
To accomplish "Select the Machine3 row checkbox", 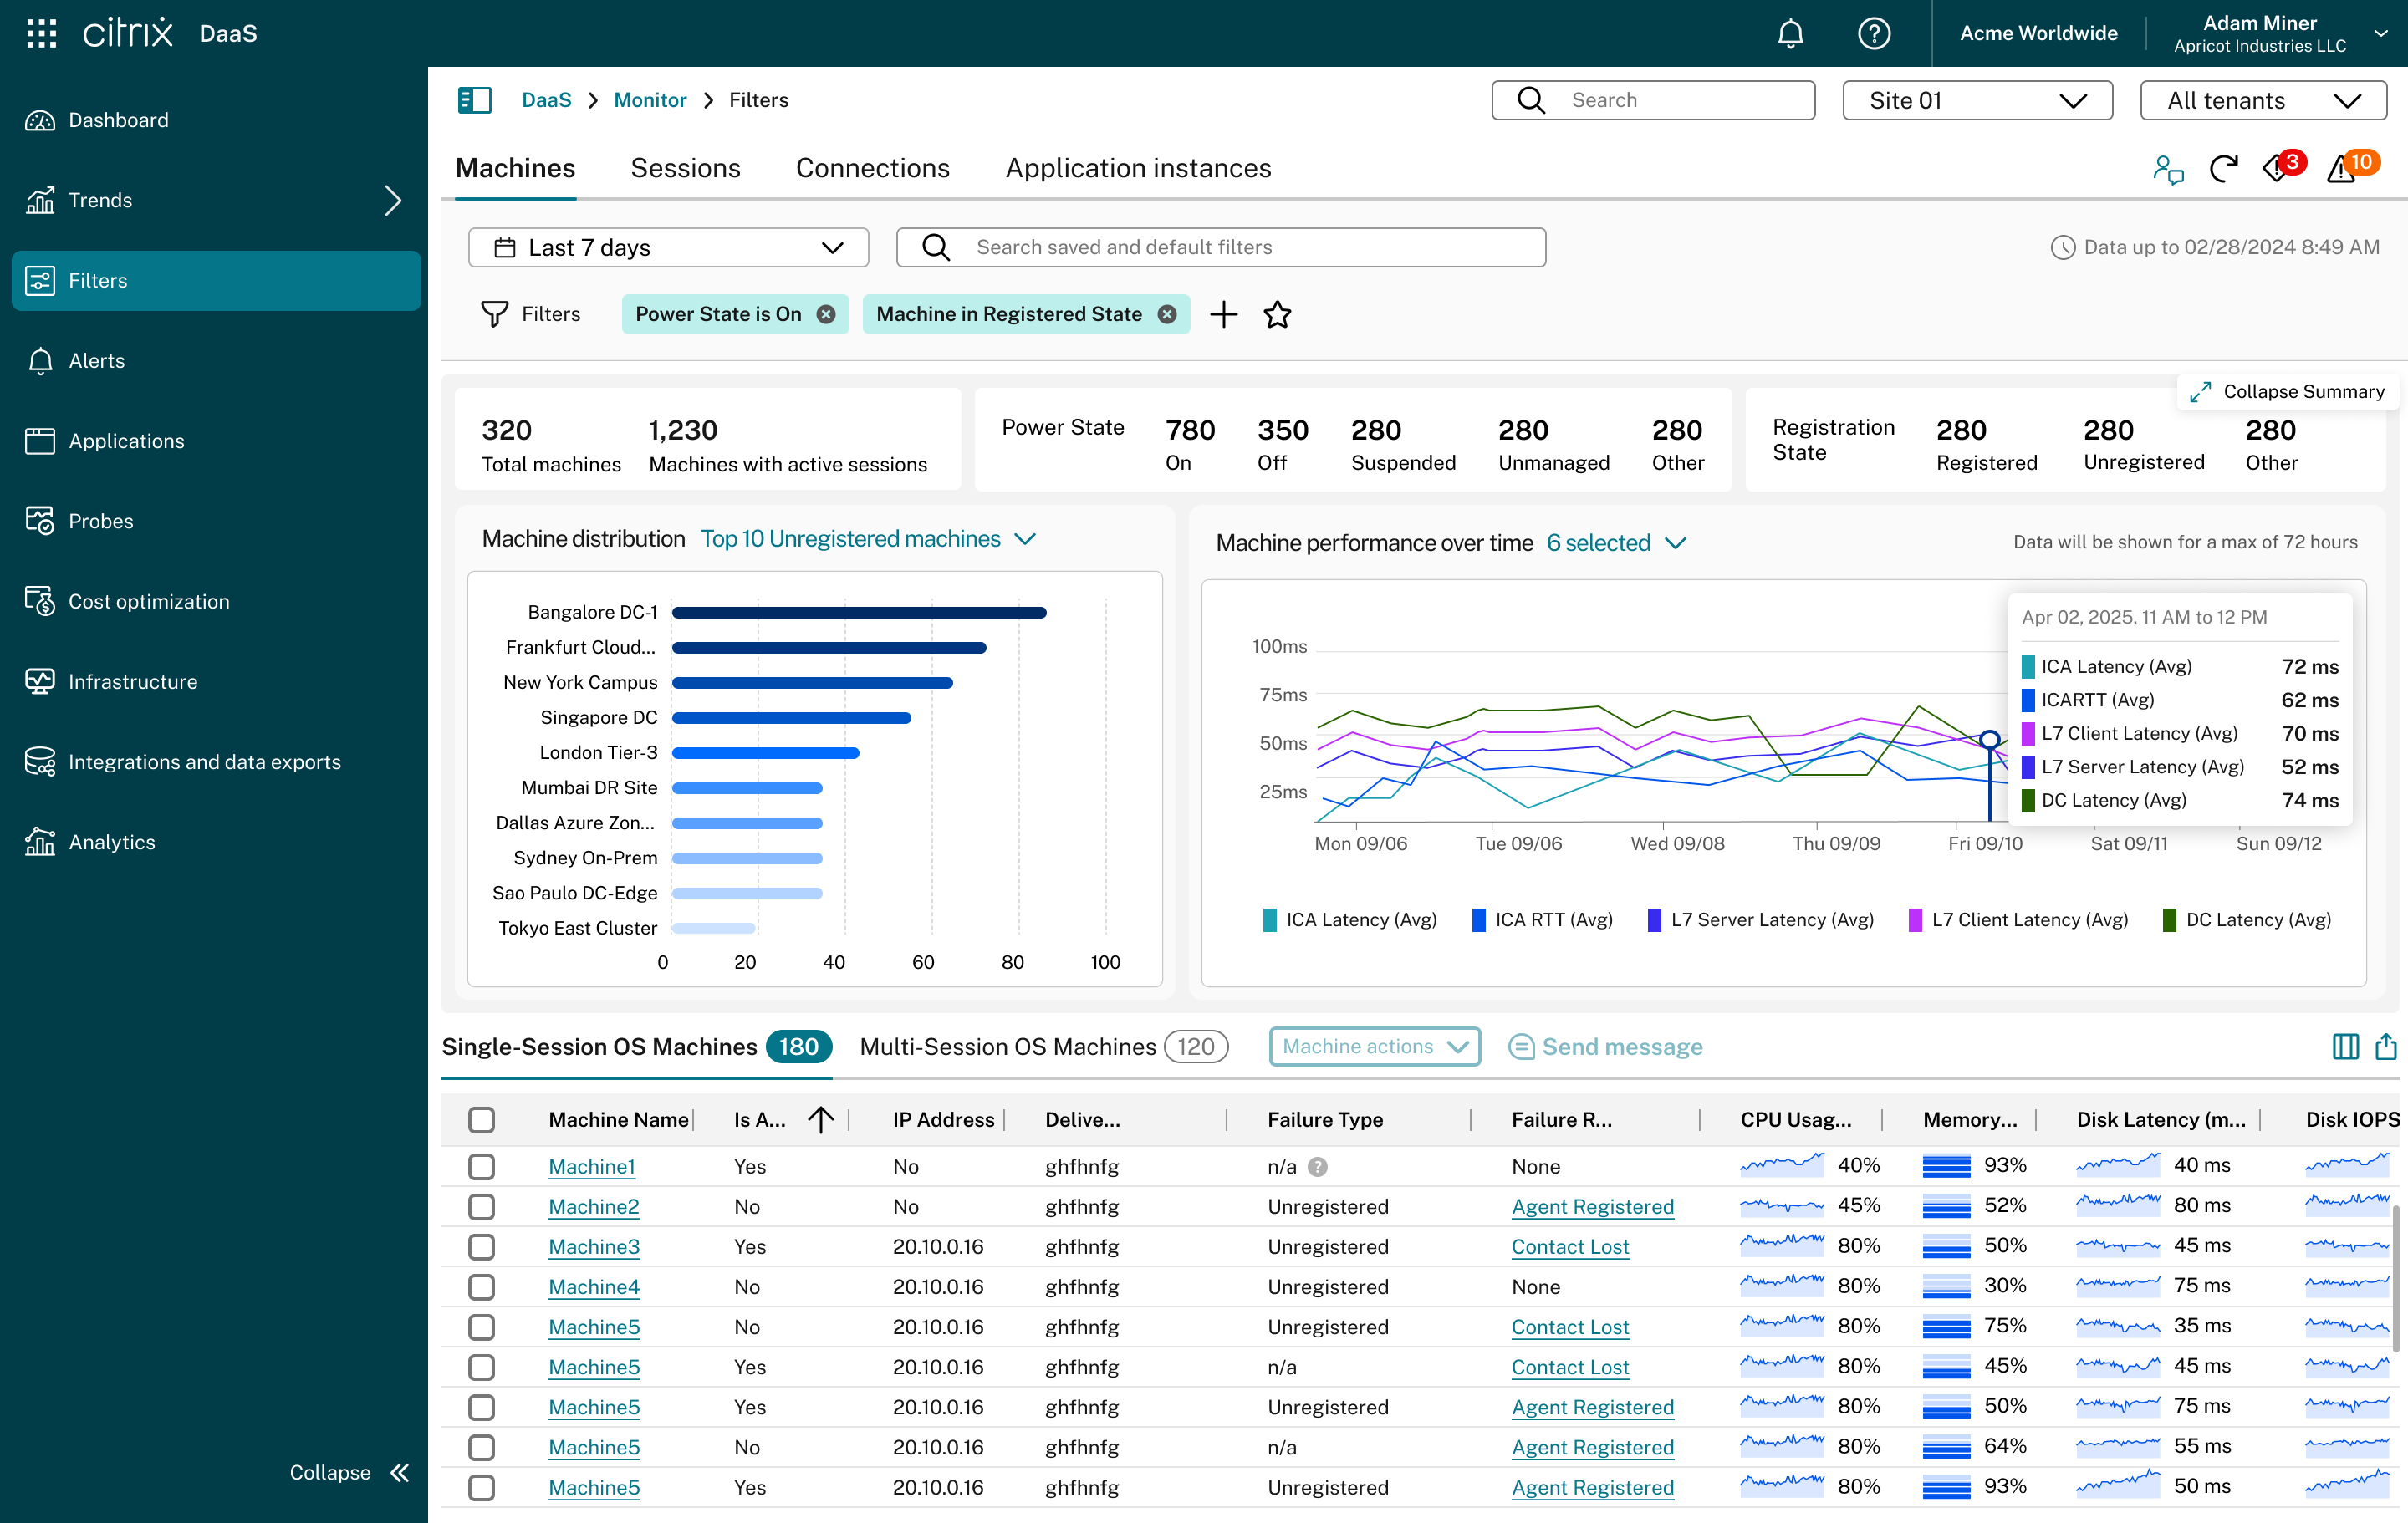I will (x=482, y=1246).
